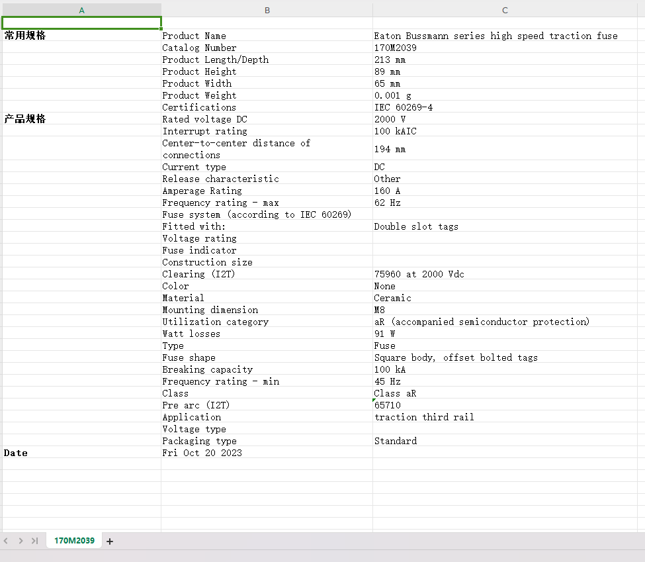Select the Center-to-center distance of connections cell
The width and height of the screenshot is (645, 562).
[x=267, y=149]
